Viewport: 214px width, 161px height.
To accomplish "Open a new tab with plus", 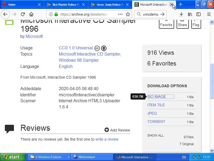I will [x=181, y=5].
